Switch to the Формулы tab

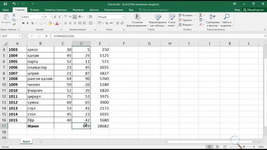(78, 10)
